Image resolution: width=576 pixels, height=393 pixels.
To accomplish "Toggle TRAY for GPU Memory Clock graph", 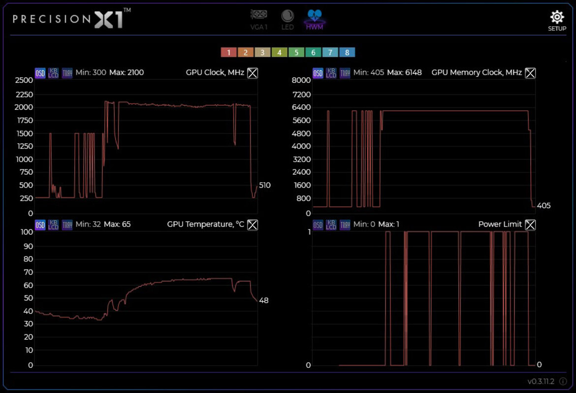I will coord(345,73).
